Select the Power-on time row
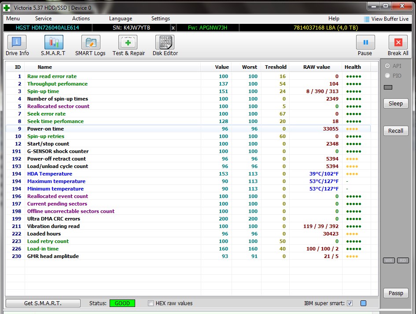416x314 pixels. (x=188, y=129)
